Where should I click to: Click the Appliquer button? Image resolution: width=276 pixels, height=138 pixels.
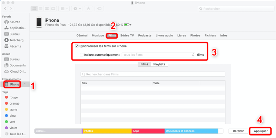(260, 131)
